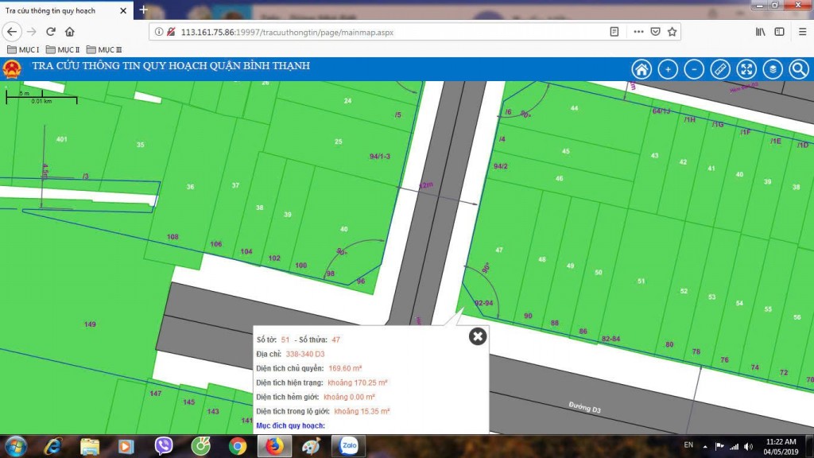Show hidden tray icons arrow

click(x=705, y=447)
